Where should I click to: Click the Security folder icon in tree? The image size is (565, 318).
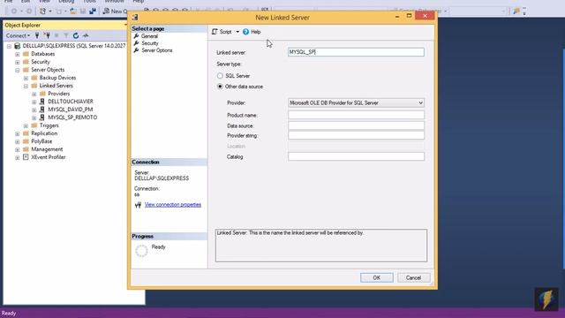tap(26, 62)
